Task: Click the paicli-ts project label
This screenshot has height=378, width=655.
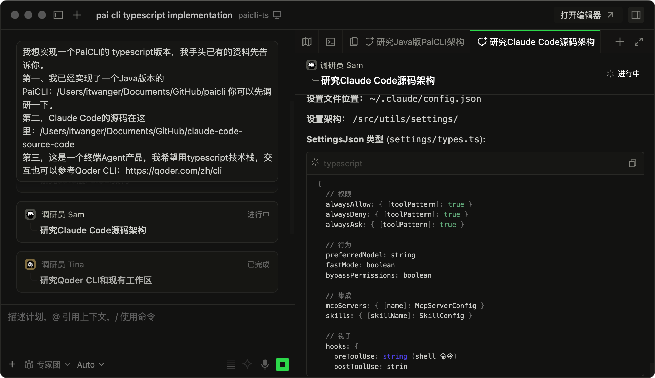Action: tap(253, 15)
